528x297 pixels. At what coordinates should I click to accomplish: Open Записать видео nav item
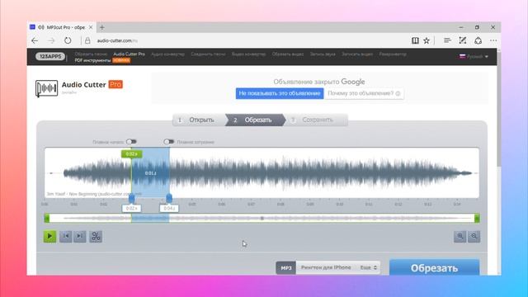point(357,54)
